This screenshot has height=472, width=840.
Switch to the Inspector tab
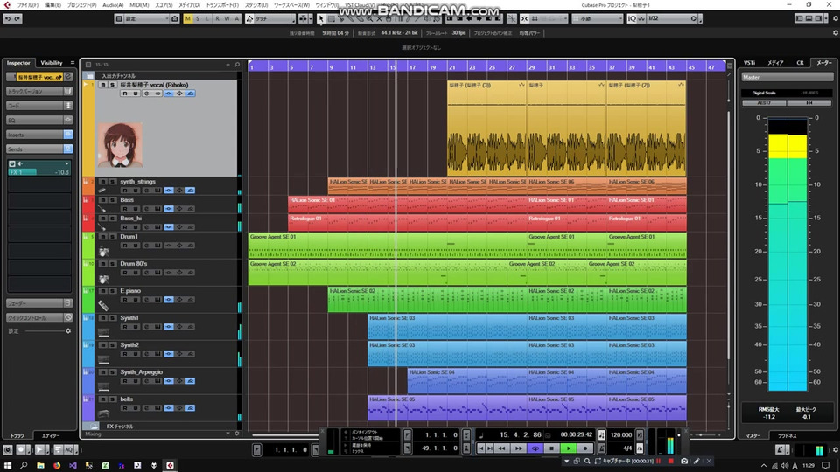(x=18, y=63)
